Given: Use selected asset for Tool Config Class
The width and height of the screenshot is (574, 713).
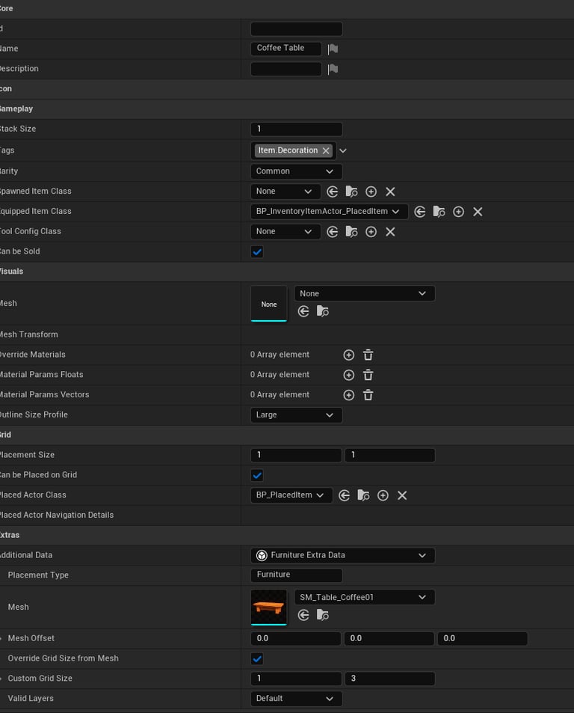Looking at the screenshot, I should (333, 232).
